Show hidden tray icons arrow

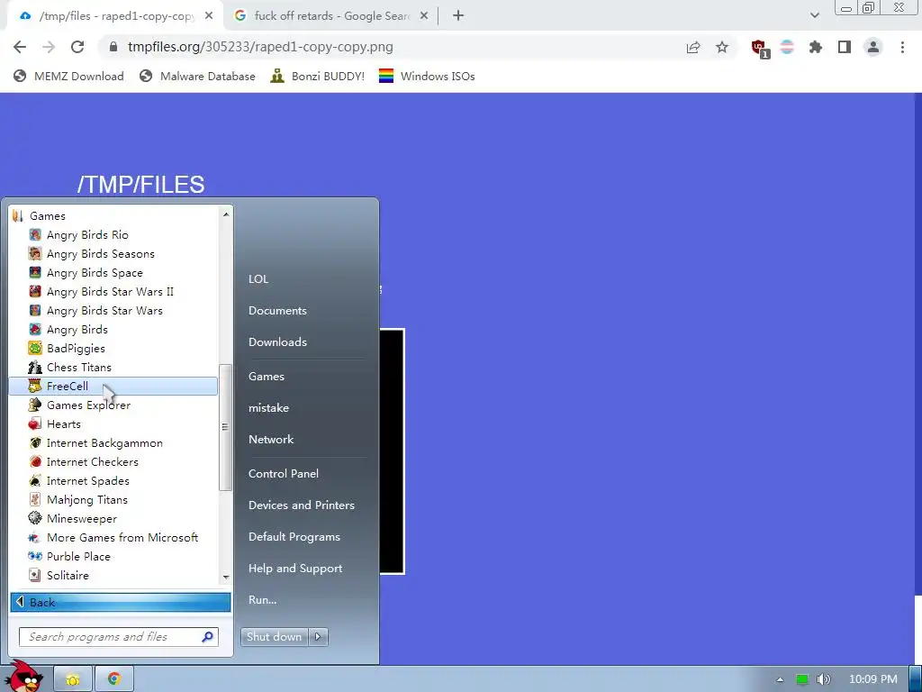coord(780,679)
